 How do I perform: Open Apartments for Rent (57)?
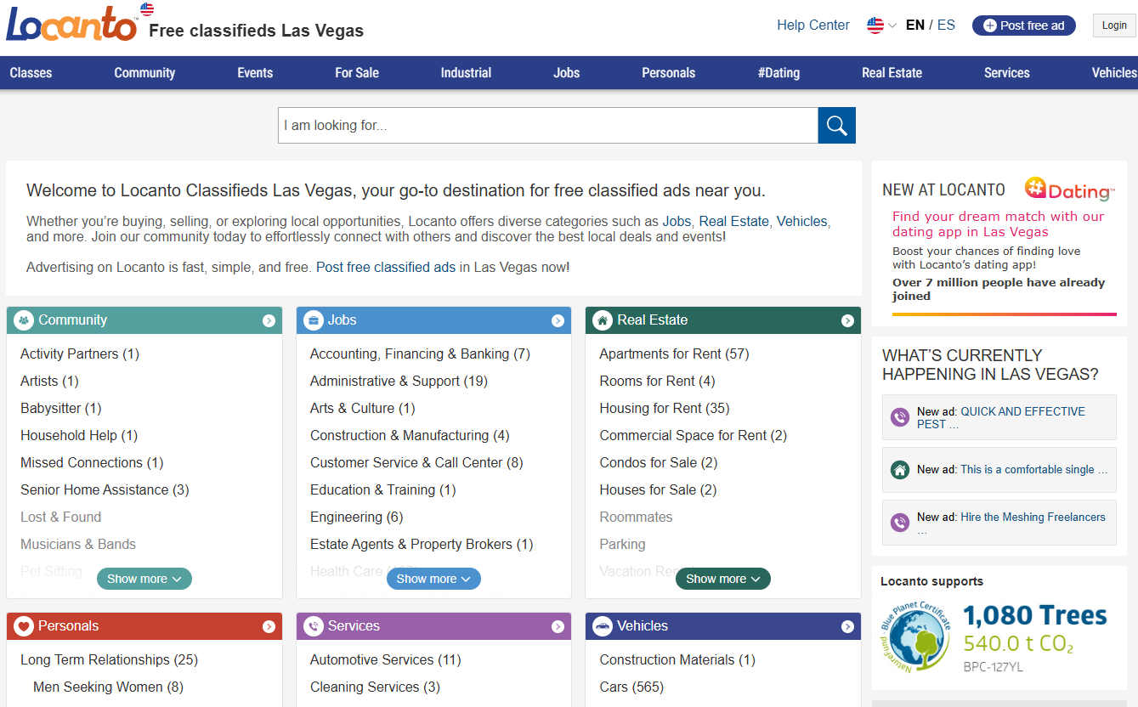[674, 354]
